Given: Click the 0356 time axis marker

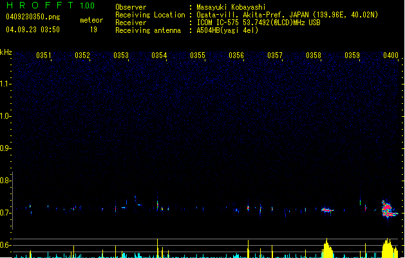Looking at the screenshot, I should [236, 55].
